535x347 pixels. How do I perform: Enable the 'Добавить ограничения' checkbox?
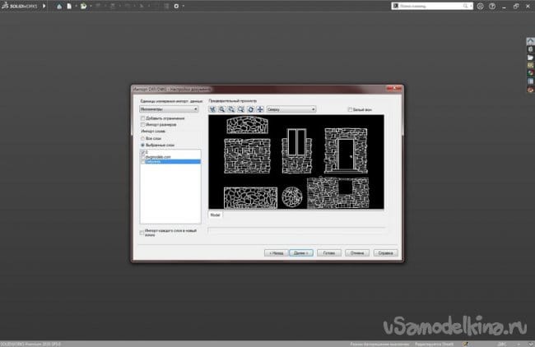click(142, 118)
